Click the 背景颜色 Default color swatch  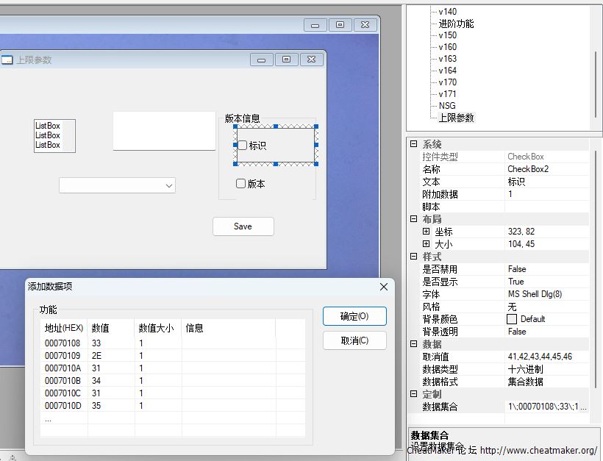point(512,319)
